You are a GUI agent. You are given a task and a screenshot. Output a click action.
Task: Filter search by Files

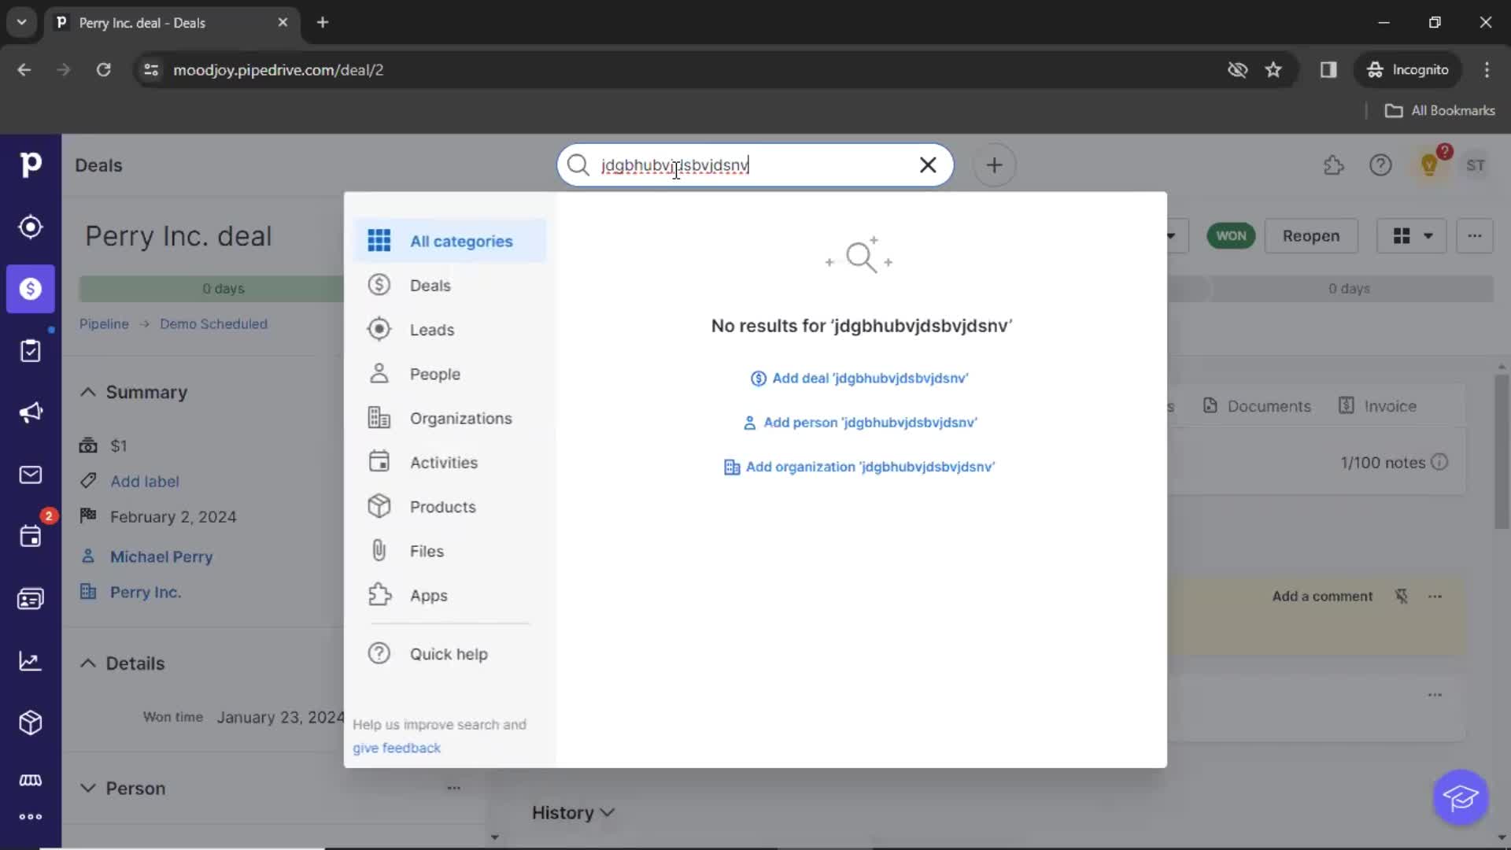pyautogui.click(x=449, y=551)
